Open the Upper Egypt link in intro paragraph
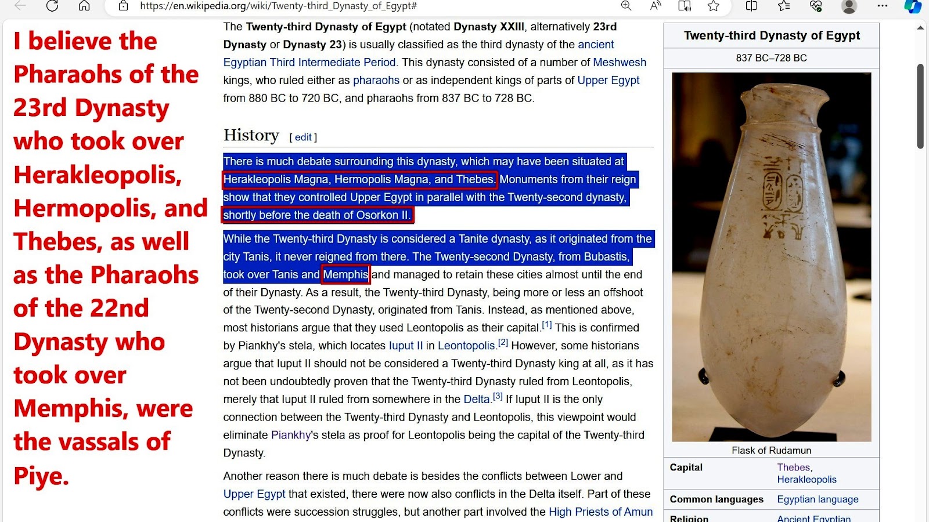The height and width of the screenshot is (522, 929). click(608, 81)
